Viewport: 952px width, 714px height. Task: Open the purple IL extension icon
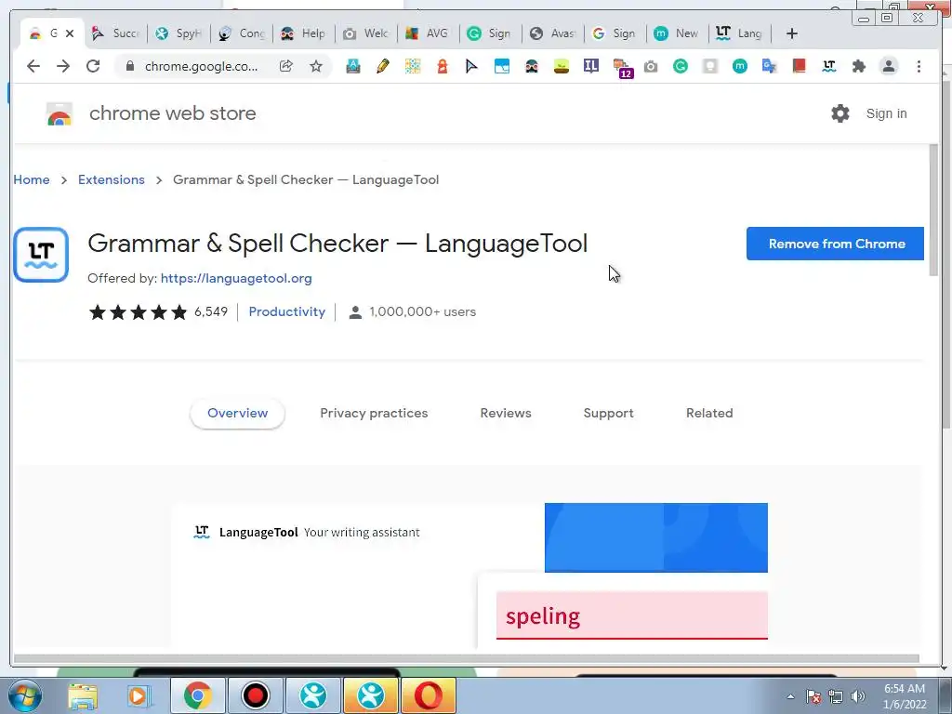(x=590, y=66)
